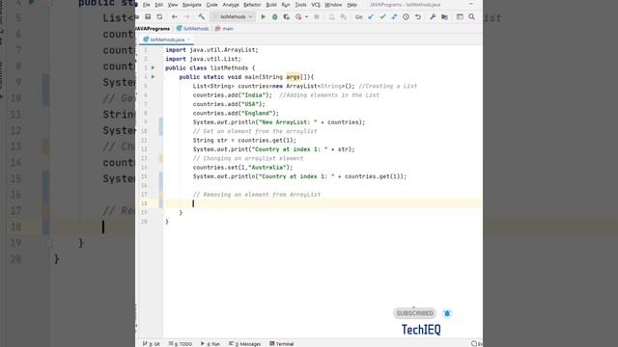Open the Help menu
Image resolution: width=618 pixels, height=347 pixels.
tap(351, 5)
